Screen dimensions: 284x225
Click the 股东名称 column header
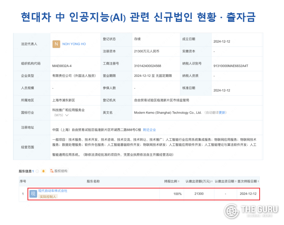pyautogui.click(x=93, y=181)
